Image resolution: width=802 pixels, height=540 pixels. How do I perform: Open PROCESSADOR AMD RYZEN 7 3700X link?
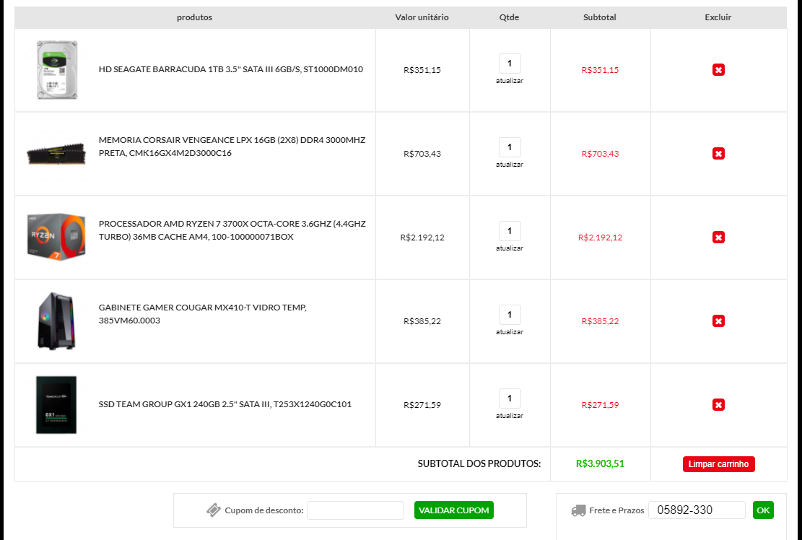(x=232, y=230)
